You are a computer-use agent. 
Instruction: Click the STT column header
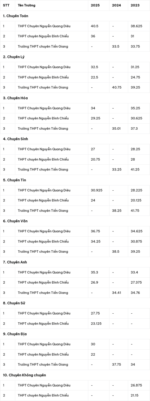(x=6, y=5)
